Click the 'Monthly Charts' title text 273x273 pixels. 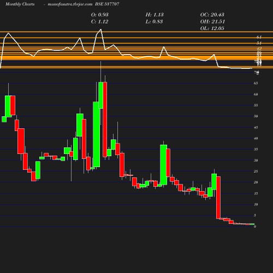20,4
